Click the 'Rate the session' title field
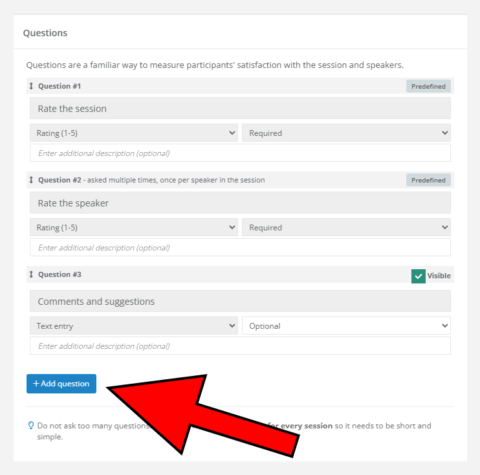Screen dimensions: 480x475 point(240,109)
